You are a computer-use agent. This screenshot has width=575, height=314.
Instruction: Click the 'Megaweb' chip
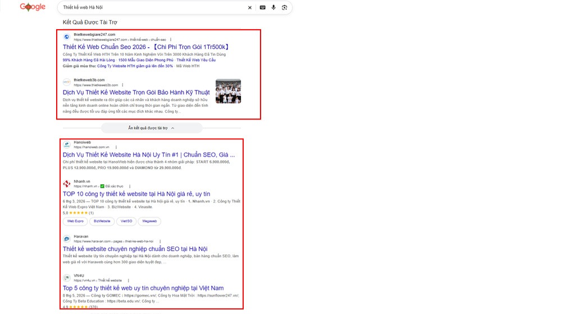click(149, 221)
